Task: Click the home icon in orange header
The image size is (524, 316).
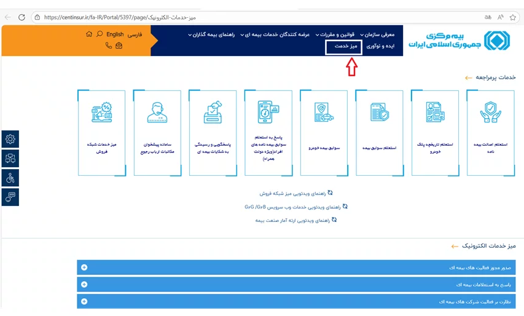Action: [90, 34]
